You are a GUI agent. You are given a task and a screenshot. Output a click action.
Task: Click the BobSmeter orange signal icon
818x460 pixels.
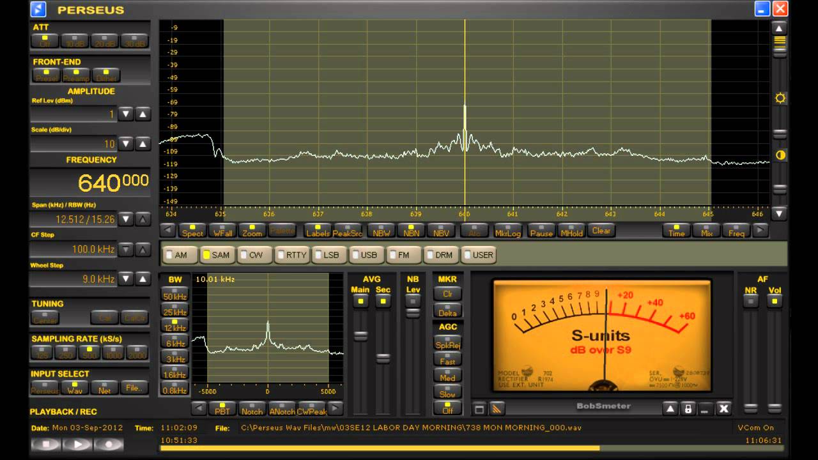497,409
